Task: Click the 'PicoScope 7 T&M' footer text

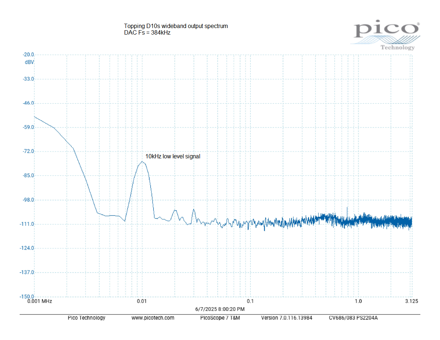Action: point(220,318)
